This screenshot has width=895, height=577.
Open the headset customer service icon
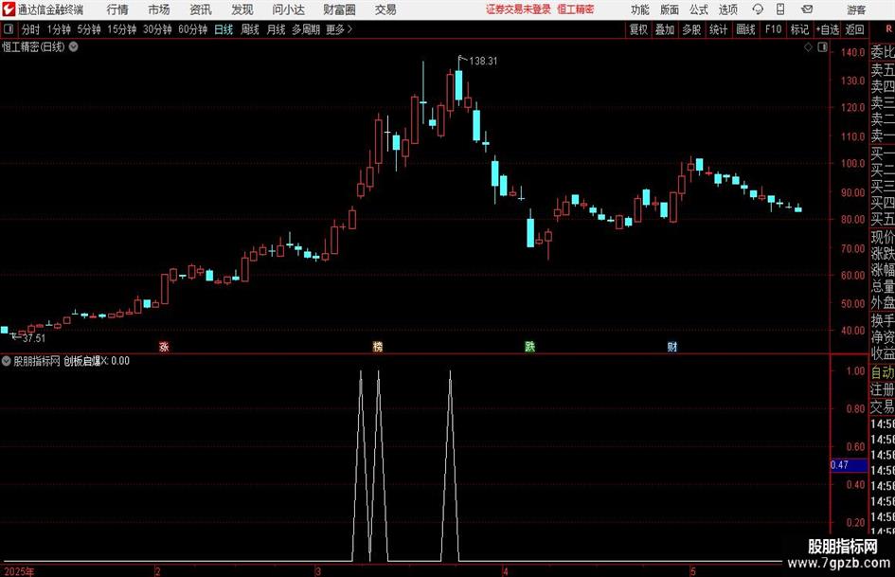click(758, 9)
